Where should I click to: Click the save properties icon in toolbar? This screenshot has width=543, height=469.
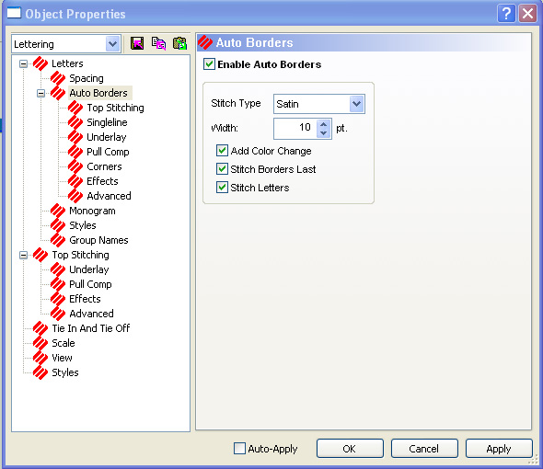click(137, 43)
